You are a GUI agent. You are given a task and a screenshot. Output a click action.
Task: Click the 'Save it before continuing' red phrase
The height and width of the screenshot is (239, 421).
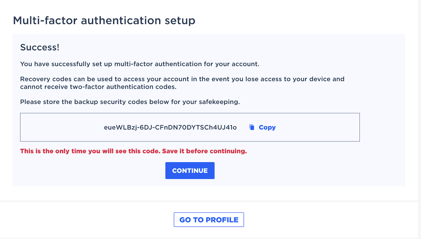coord(204,151)
